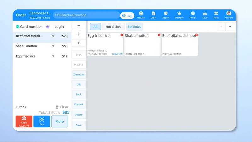The width and height of the screenshot is (252, 142).
Task: Increase quantity with the plus button
Action: (x=79, y=43)
